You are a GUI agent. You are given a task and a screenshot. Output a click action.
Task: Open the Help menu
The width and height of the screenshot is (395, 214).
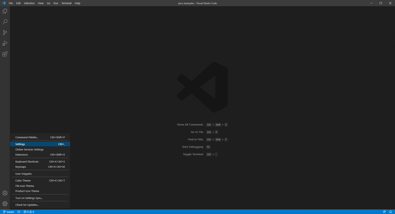click(77, 3)
